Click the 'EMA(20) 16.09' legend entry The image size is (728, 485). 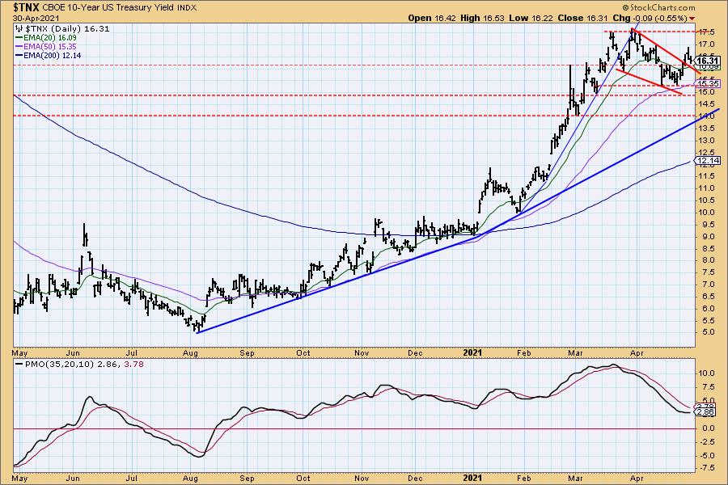pos(50,38)
